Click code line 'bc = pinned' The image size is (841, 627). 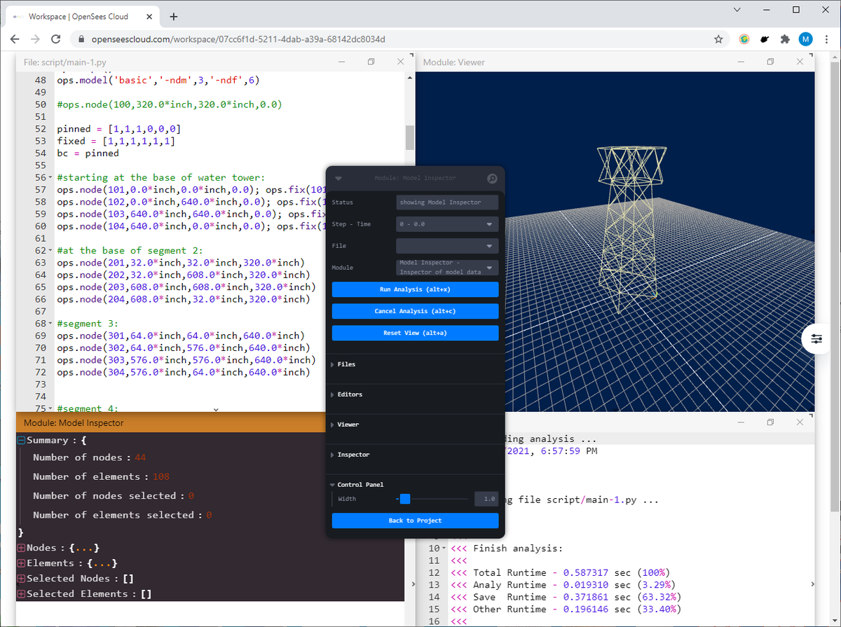(x=88, y=153)
